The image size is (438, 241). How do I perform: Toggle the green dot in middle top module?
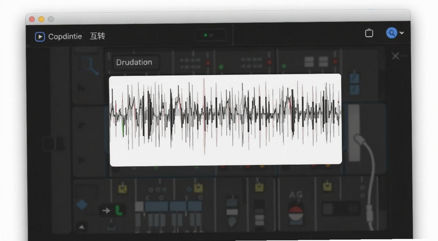click(x=221, y=67)
